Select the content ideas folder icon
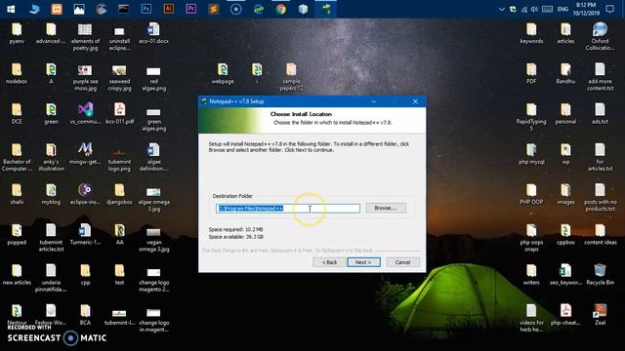625x351 pixels. (600, 234)
